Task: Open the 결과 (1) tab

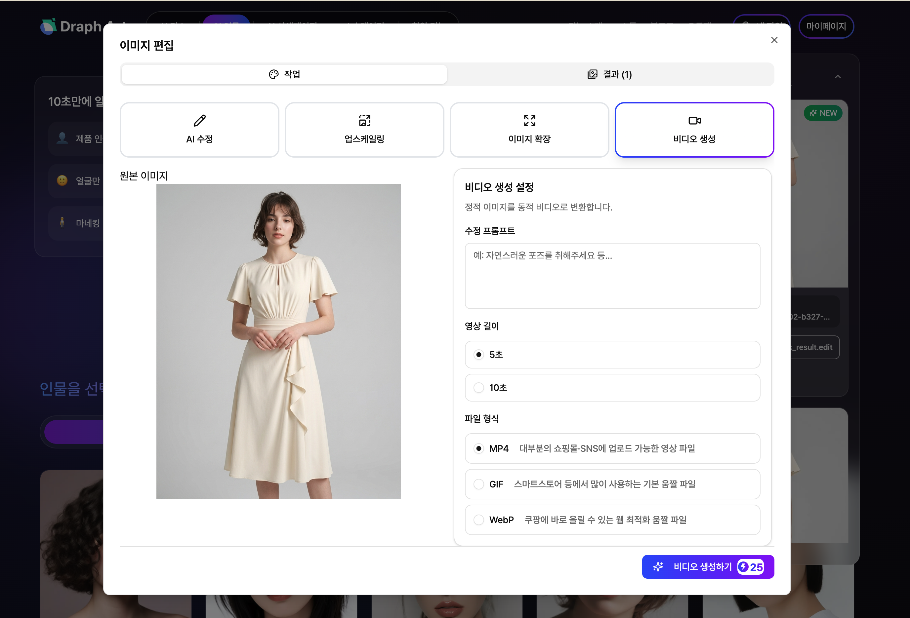Action: pos(610,74)
